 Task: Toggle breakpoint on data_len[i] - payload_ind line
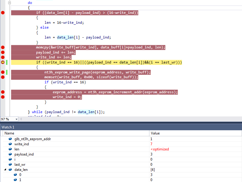click(3, 13)
